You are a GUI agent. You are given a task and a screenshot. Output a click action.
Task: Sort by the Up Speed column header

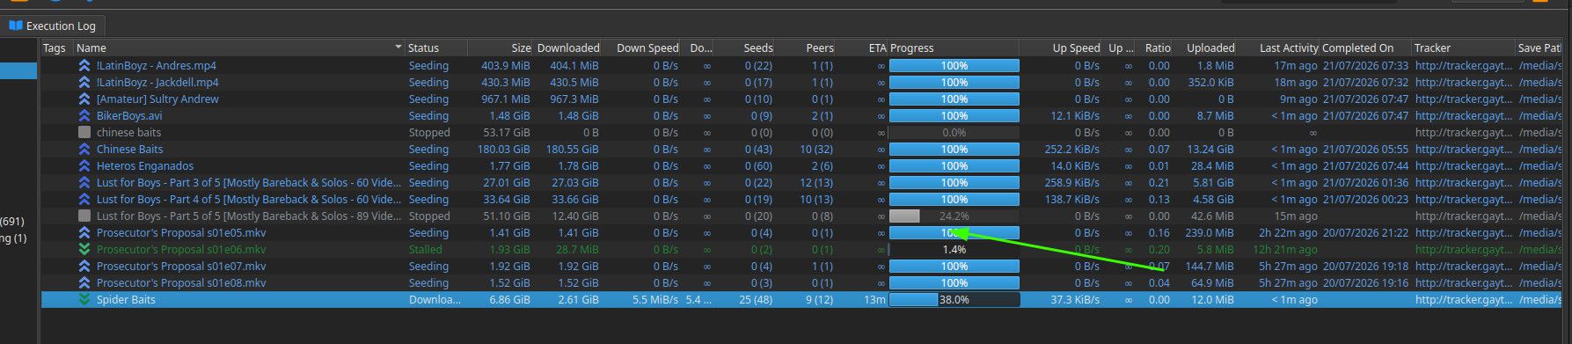(x=1077, y=48)
